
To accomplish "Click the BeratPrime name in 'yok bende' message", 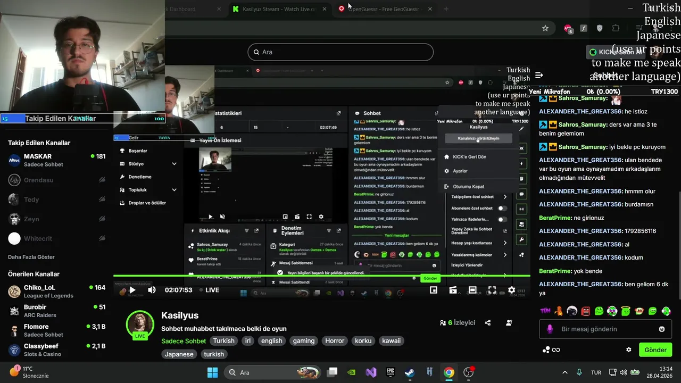I will tap(555, 271).
